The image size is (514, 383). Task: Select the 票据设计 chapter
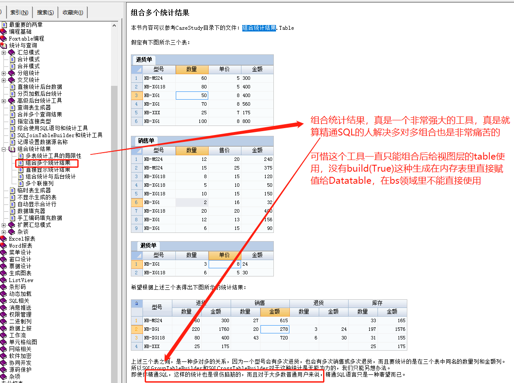click(20, 266)
